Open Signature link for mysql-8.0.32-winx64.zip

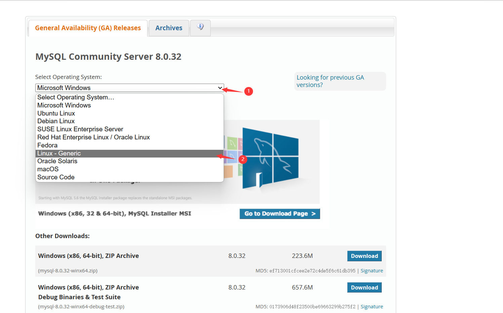coord(372,271)
